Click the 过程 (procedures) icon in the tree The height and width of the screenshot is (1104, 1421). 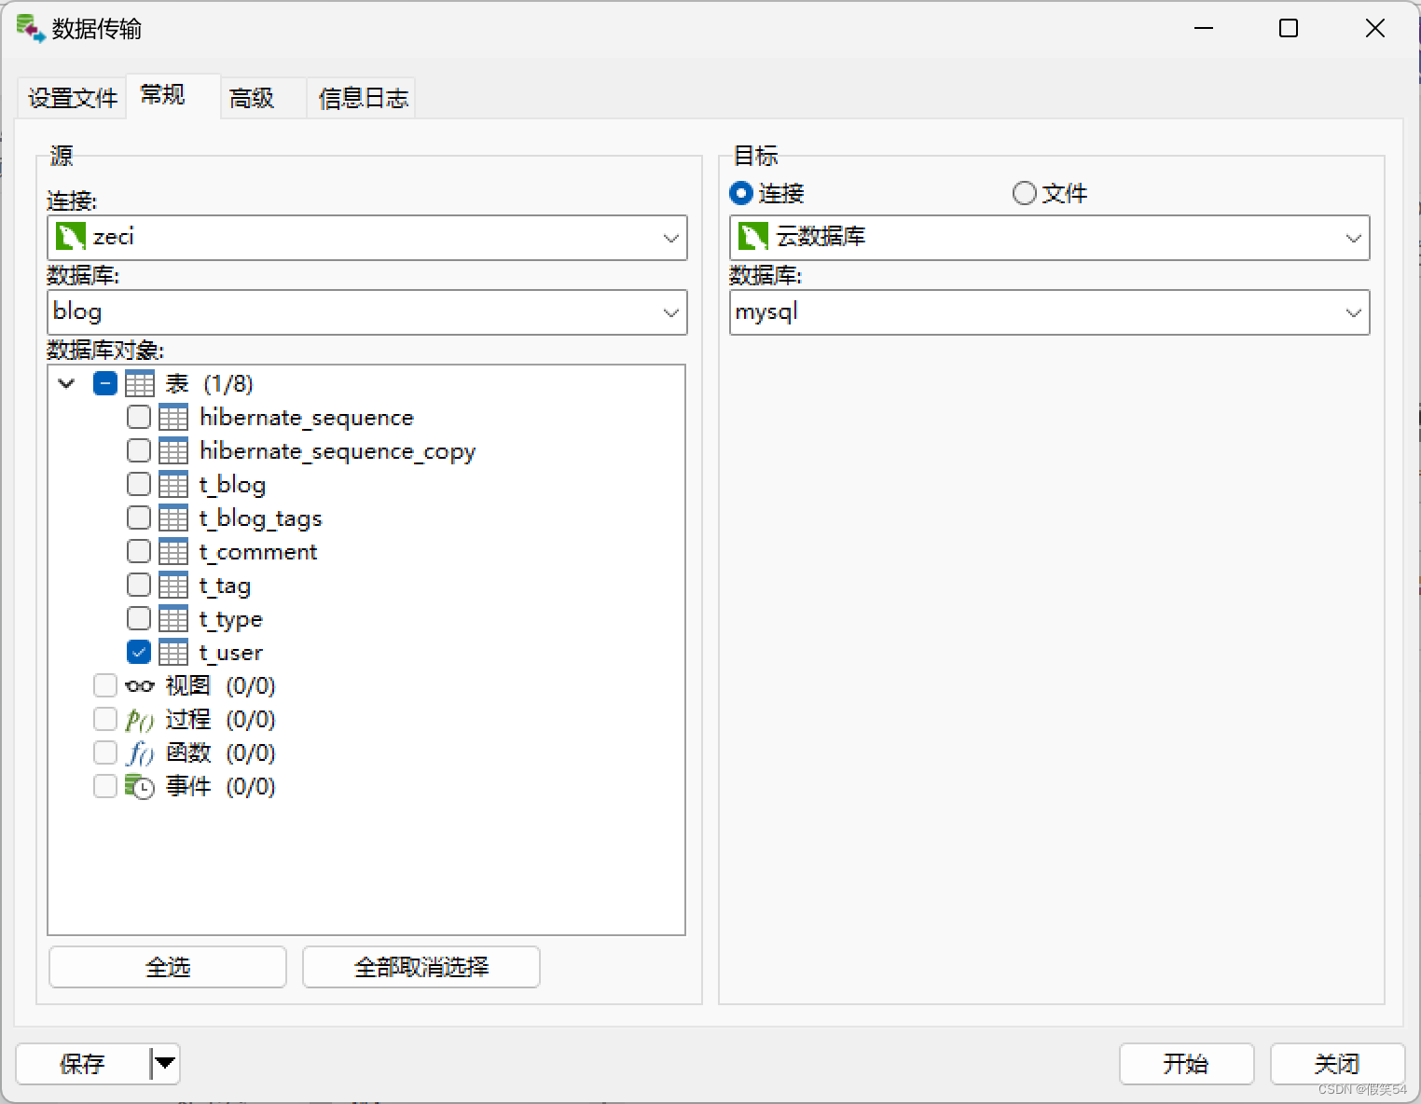click(139, 719)
